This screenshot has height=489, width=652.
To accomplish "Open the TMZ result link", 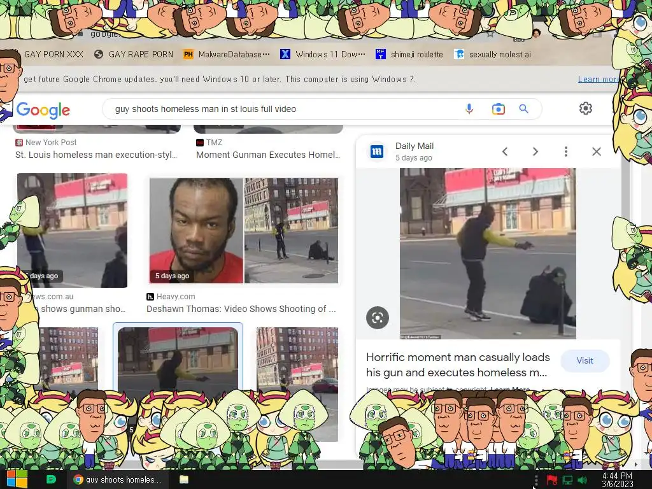I will click(x=268, y=155).
